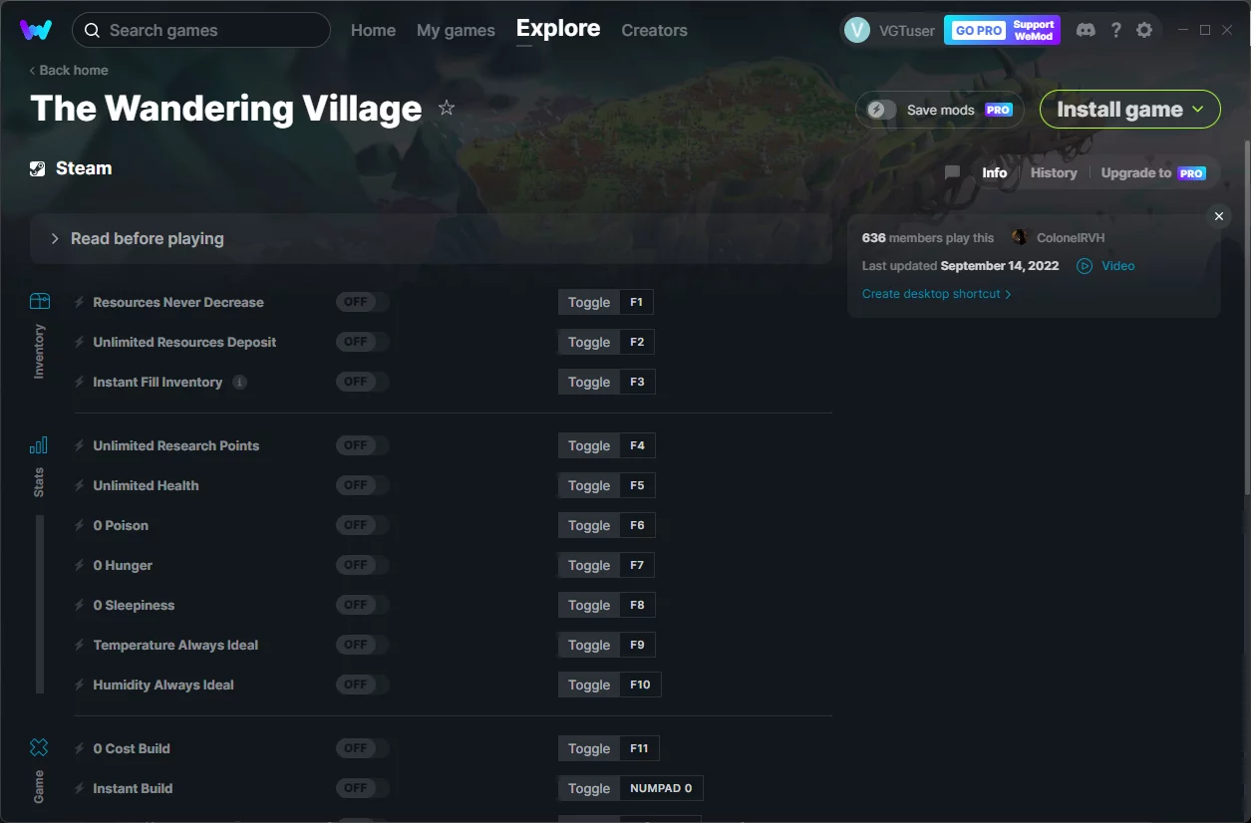Click lightning icon beside 0 Poison

point(80,525)
